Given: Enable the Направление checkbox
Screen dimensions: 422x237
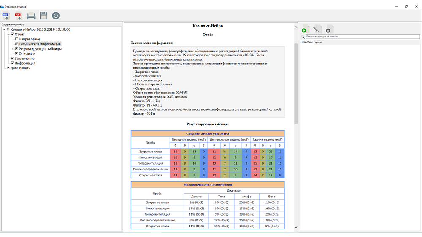Looking at the screenshot, I should click(x=16, y=39).
